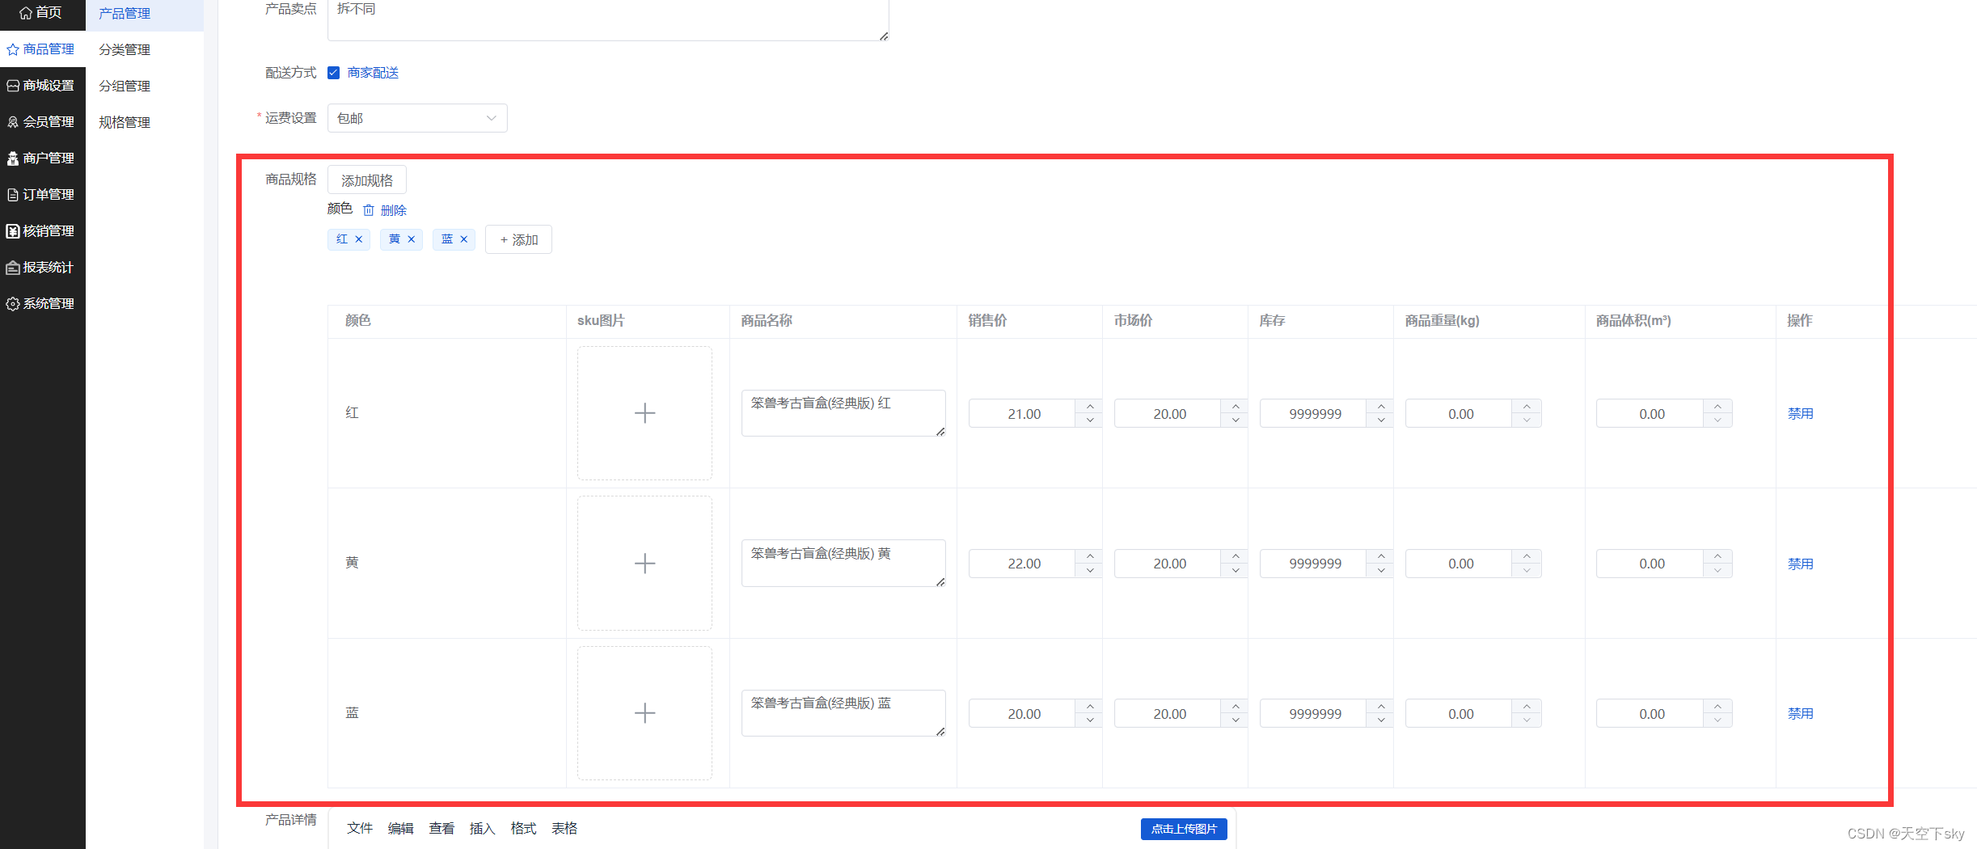The height and width of the screenshot is (849, 1977).
Task: Increase 库存 for the 红 row
Action: [x=1381, y=407]
